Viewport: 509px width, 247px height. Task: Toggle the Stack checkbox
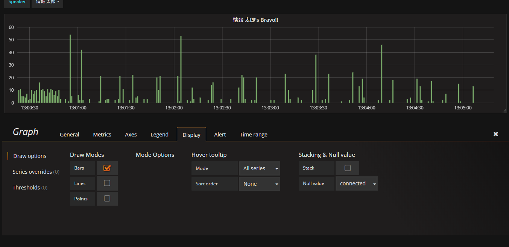347,168
